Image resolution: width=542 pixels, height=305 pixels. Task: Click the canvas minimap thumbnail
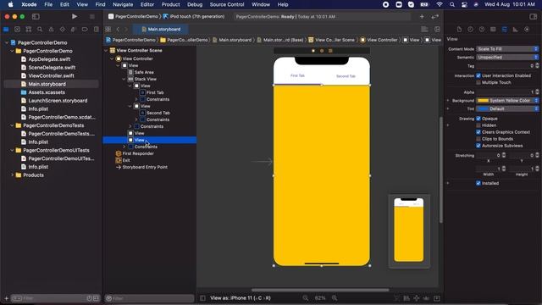409,230
